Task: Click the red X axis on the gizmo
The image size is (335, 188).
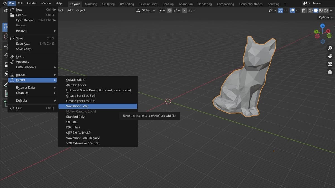Action: [x=328, y=31]
